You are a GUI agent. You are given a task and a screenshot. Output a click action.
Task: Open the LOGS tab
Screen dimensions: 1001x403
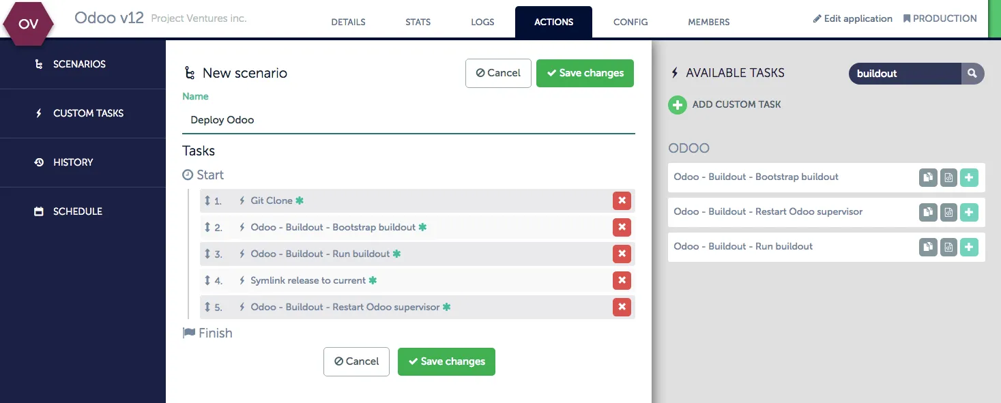pyautogui.click(x=482, y=22)
